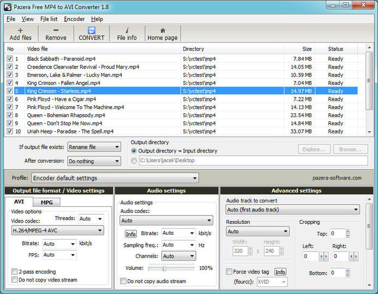Image resolution: width=378 pixels, height=294 pixels.
Task: Enable Do not copy audio stream
Action: click(123, 281)
